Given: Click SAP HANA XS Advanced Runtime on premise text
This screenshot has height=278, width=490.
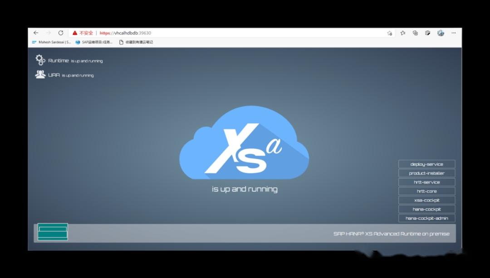Looking at the screenshot, I should (x=391, y=234).
